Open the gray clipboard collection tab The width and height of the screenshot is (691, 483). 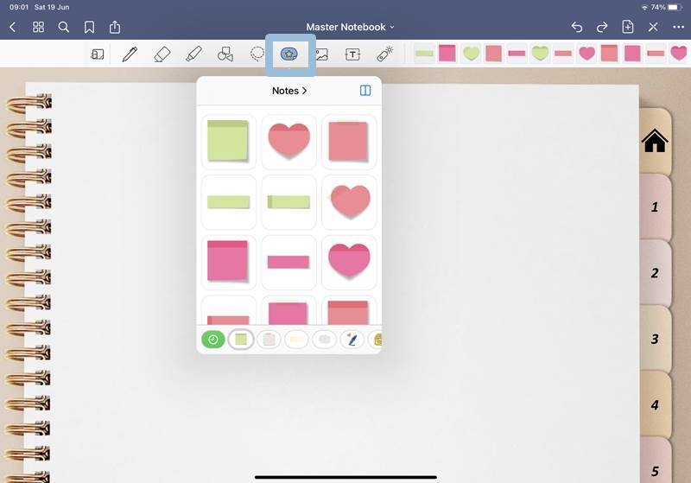pos(269,340)
